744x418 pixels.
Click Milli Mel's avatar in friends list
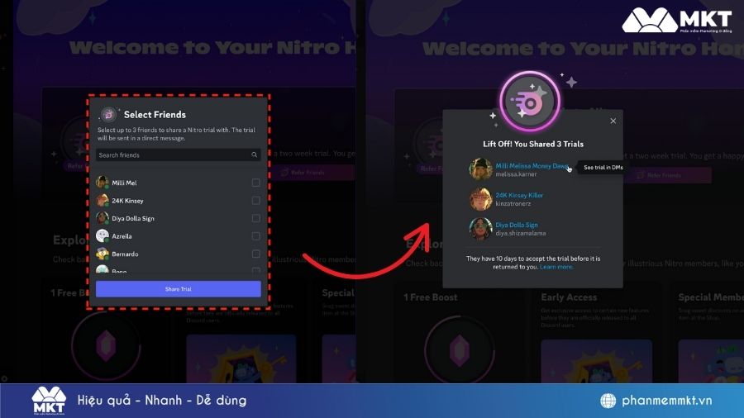102,183
